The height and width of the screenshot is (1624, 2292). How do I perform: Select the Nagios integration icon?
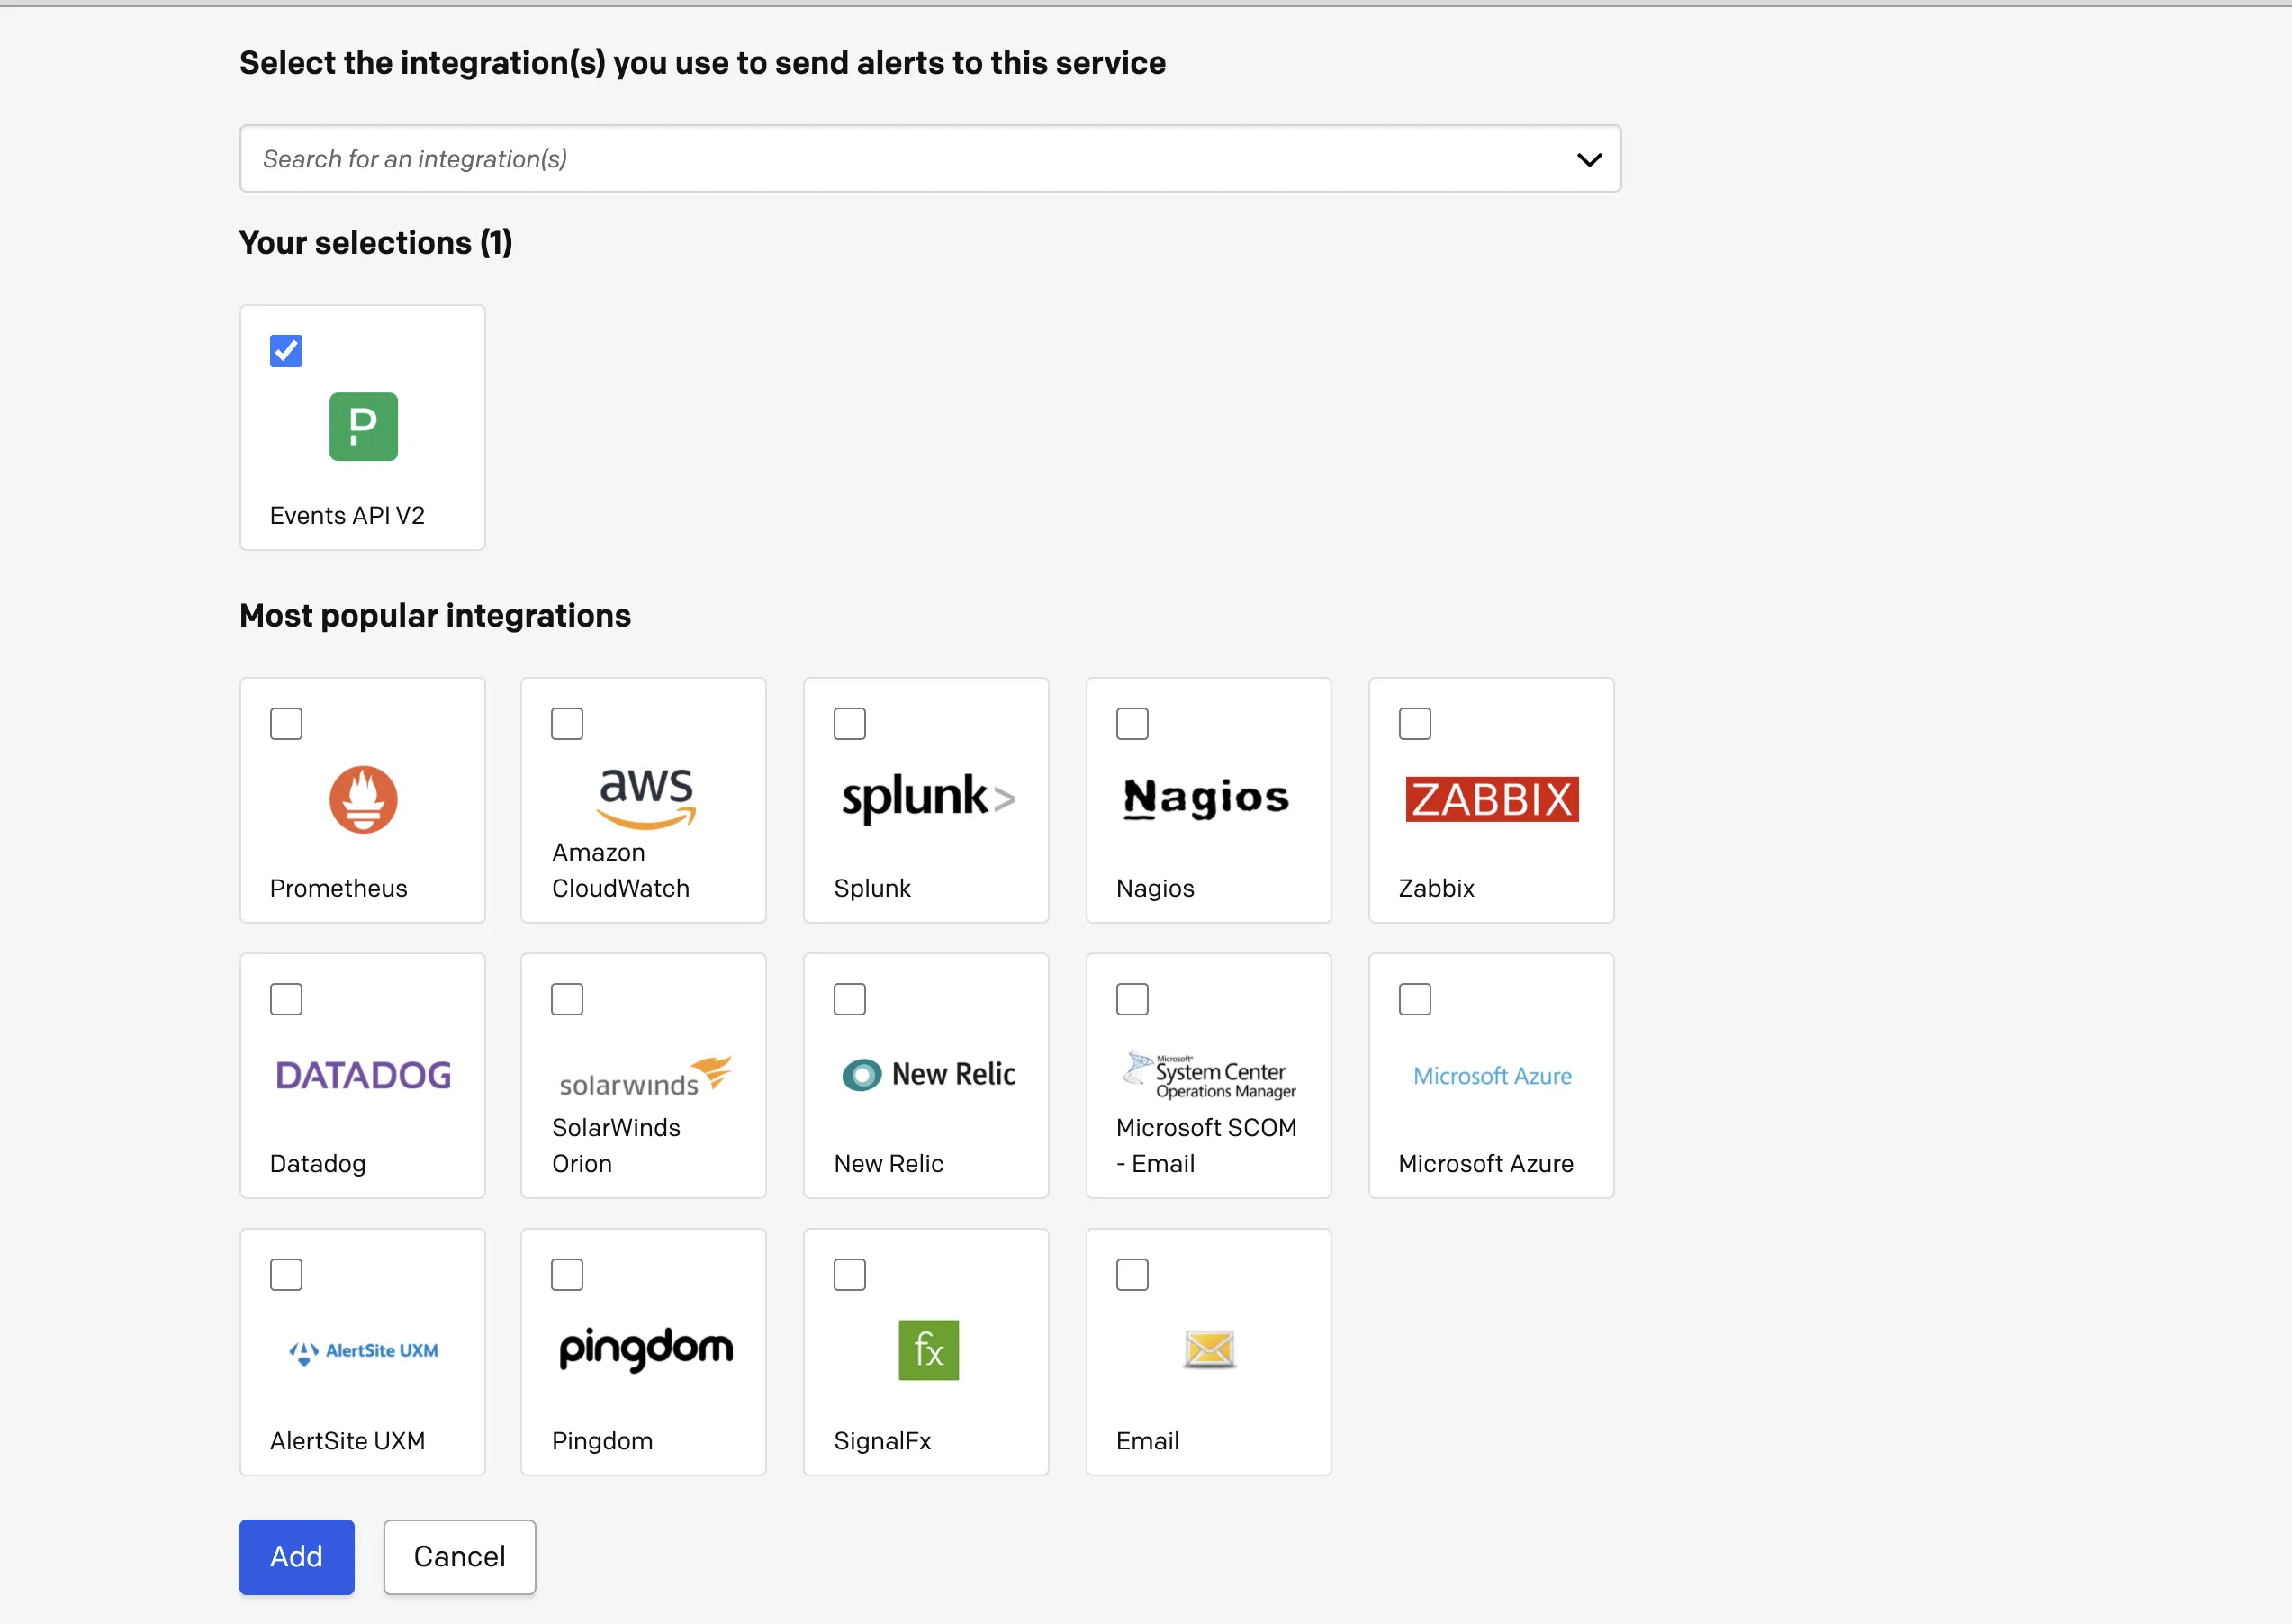point(1207,799)
